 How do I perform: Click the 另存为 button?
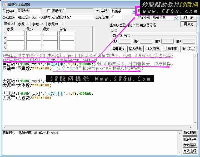188,24
